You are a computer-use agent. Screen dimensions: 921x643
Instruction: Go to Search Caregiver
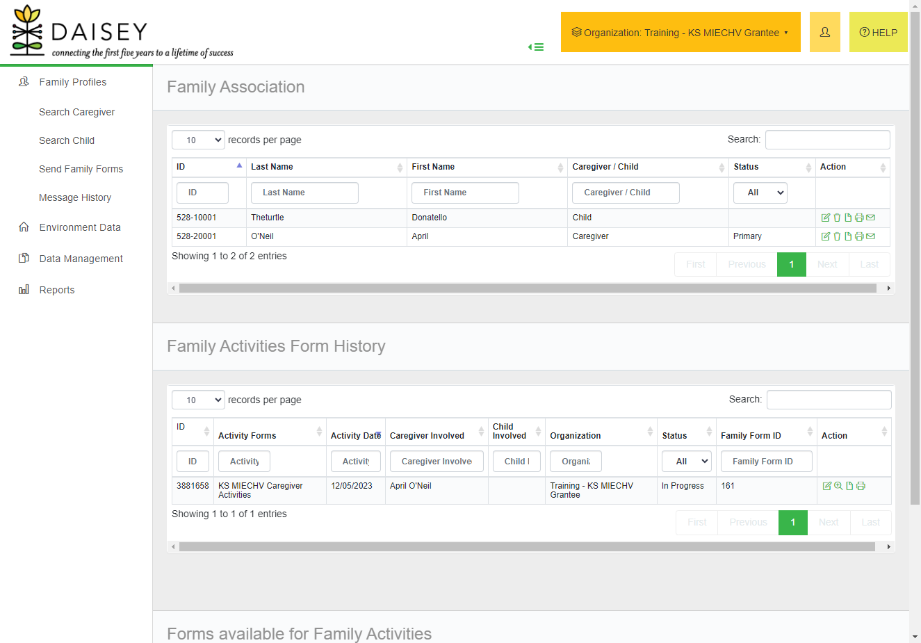[77, 112]
